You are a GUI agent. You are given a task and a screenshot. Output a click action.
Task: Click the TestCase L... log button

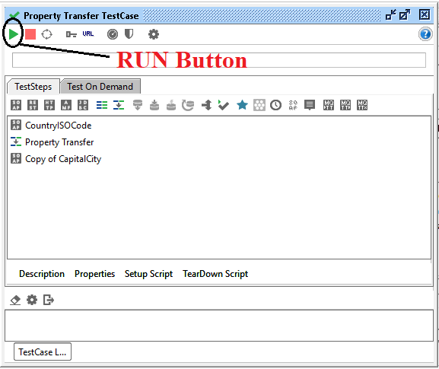pyautogui.click(x=43, y=352)
